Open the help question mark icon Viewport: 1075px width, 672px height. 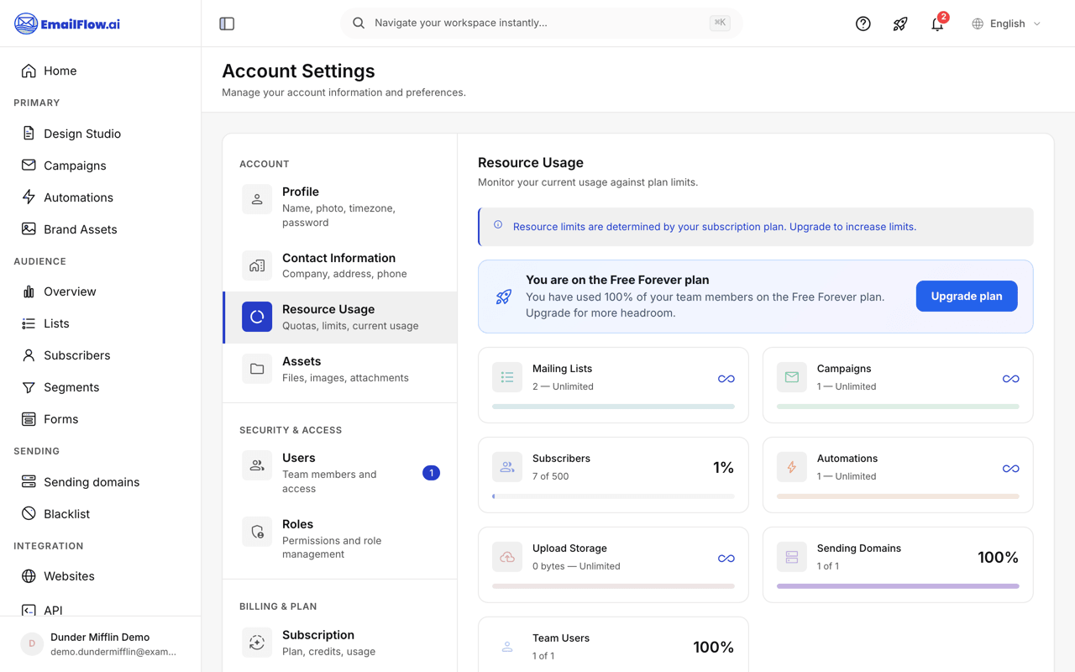pyautogui.click(x=863, y=24)
